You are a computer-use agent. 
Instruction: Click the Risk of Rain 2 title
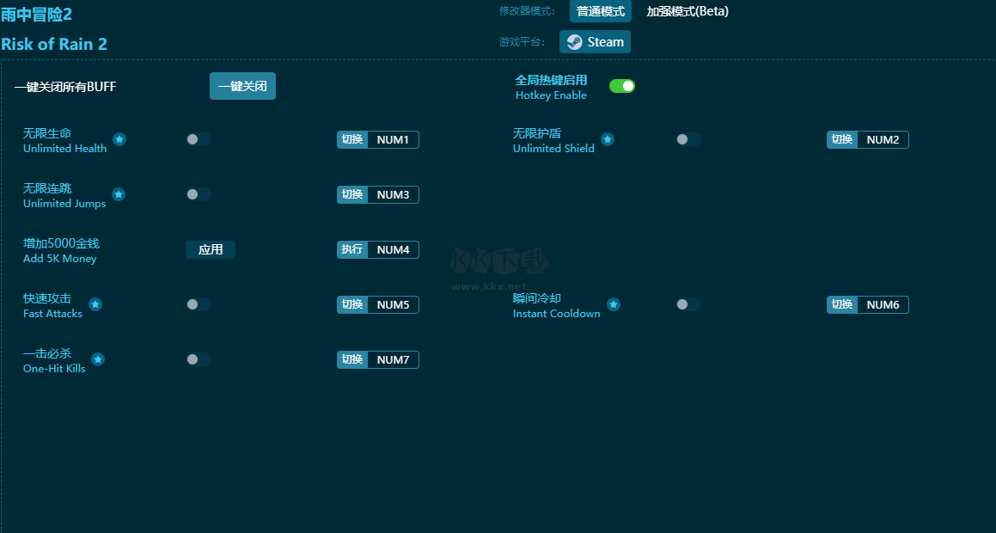[54, 44]
